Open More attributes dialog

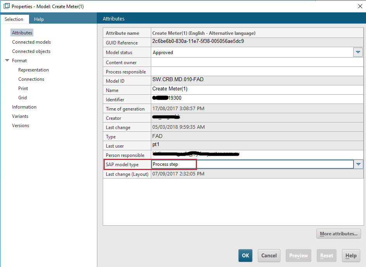339,234
